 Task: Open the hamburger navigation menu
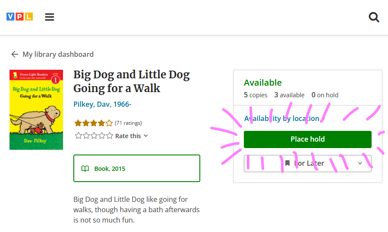[50, 17]
